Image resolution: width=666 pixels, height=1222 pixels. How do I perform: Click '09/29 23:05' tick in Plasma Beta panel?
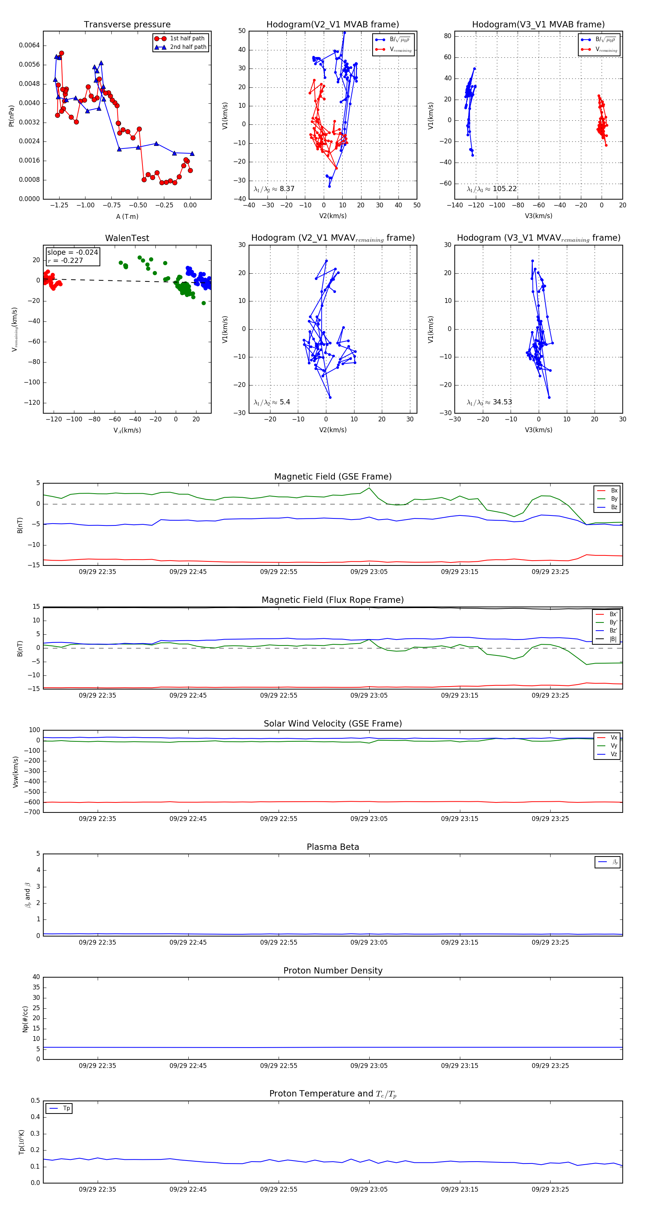369,942
